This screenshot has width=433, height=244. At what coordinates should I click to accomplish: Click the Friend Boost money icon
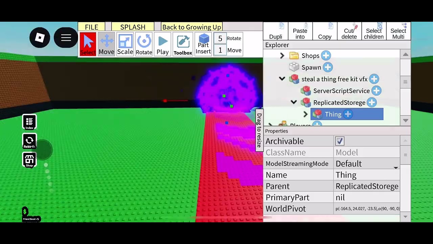(25, 212)
